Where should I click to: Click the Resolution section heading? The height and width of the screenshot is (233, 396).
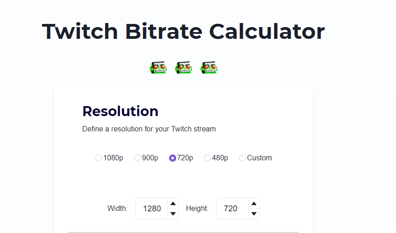point(120,111)
